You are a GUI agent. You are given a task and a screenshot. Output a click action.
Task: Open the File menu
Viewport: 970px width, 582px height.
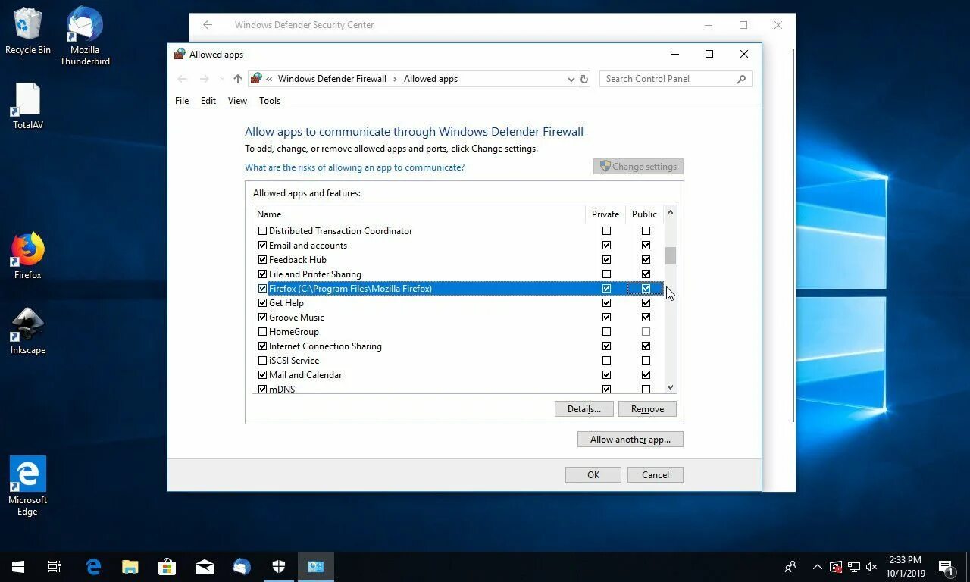182,101
